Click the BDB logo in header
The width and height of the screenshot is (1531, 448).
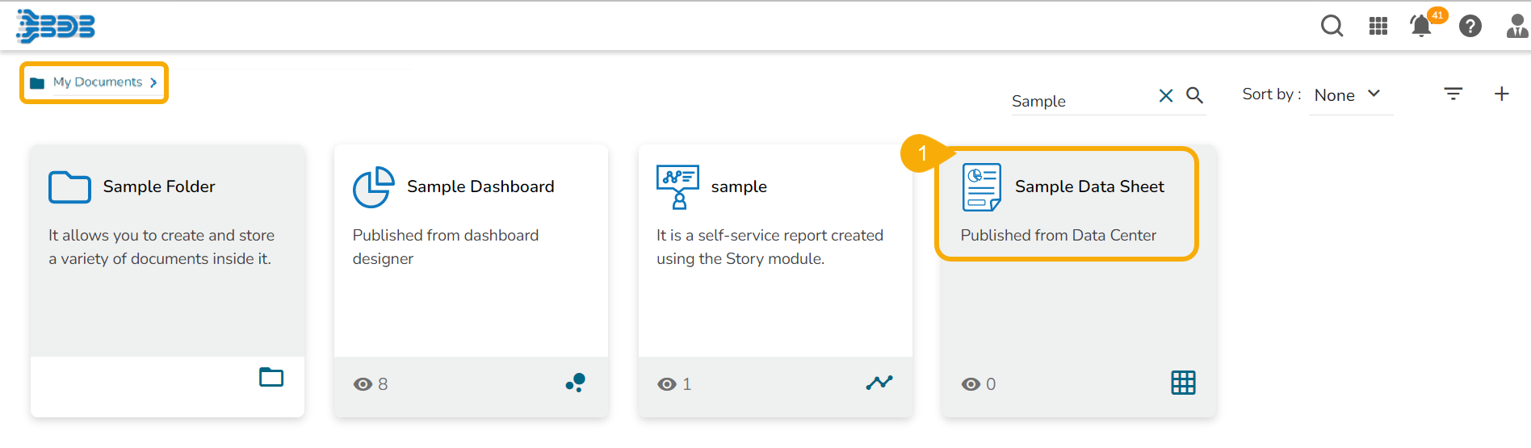point(55,26)
